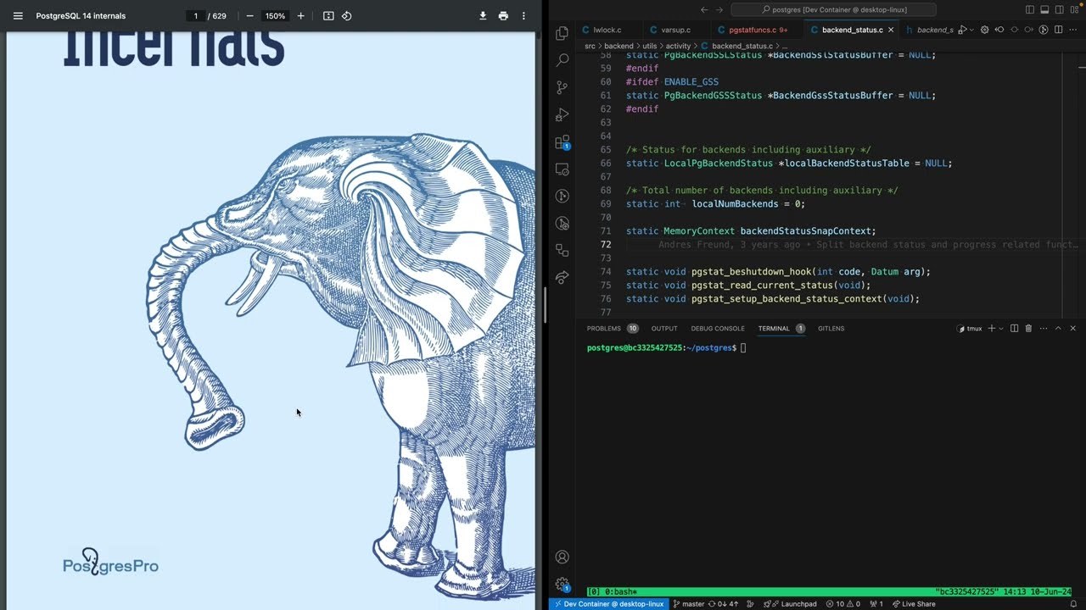Toggle the secondary side bar layout

click(x=1059, y=9)
